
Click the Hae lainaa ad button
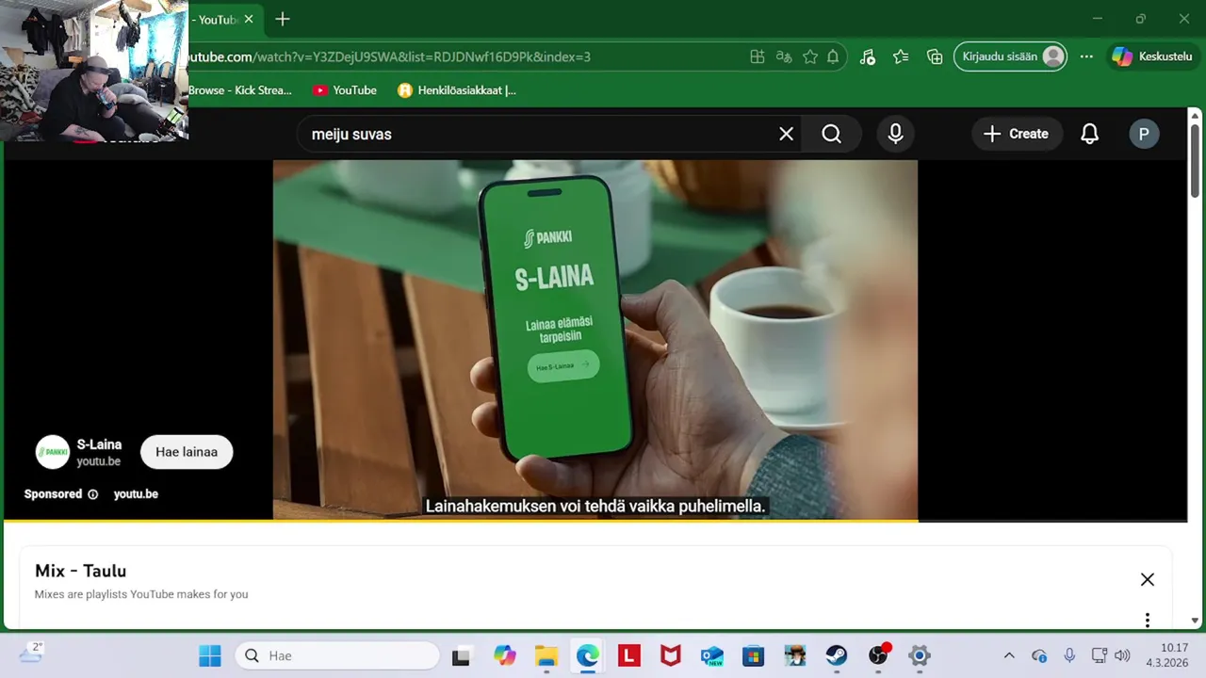coord(187,452)
